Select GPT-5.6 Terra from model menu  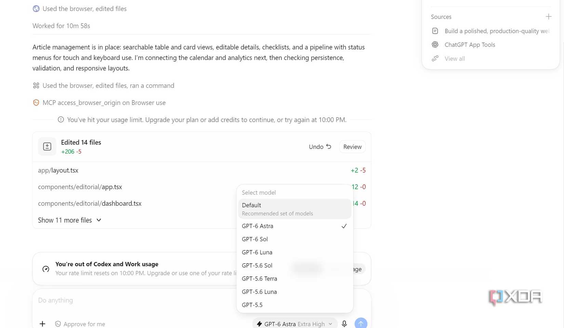pyautogui.click(x=295, y=279)
